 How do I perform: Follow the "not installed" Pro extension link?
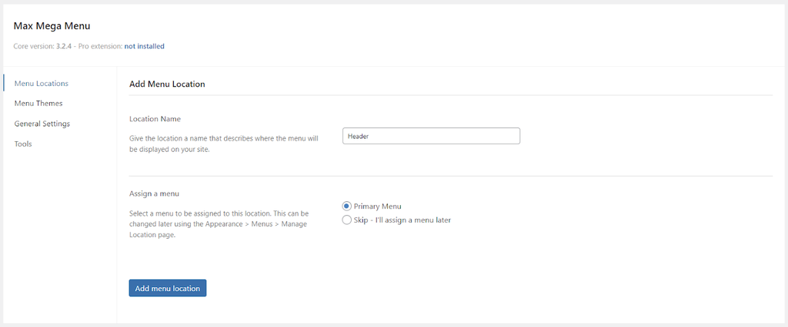[144, 46]
